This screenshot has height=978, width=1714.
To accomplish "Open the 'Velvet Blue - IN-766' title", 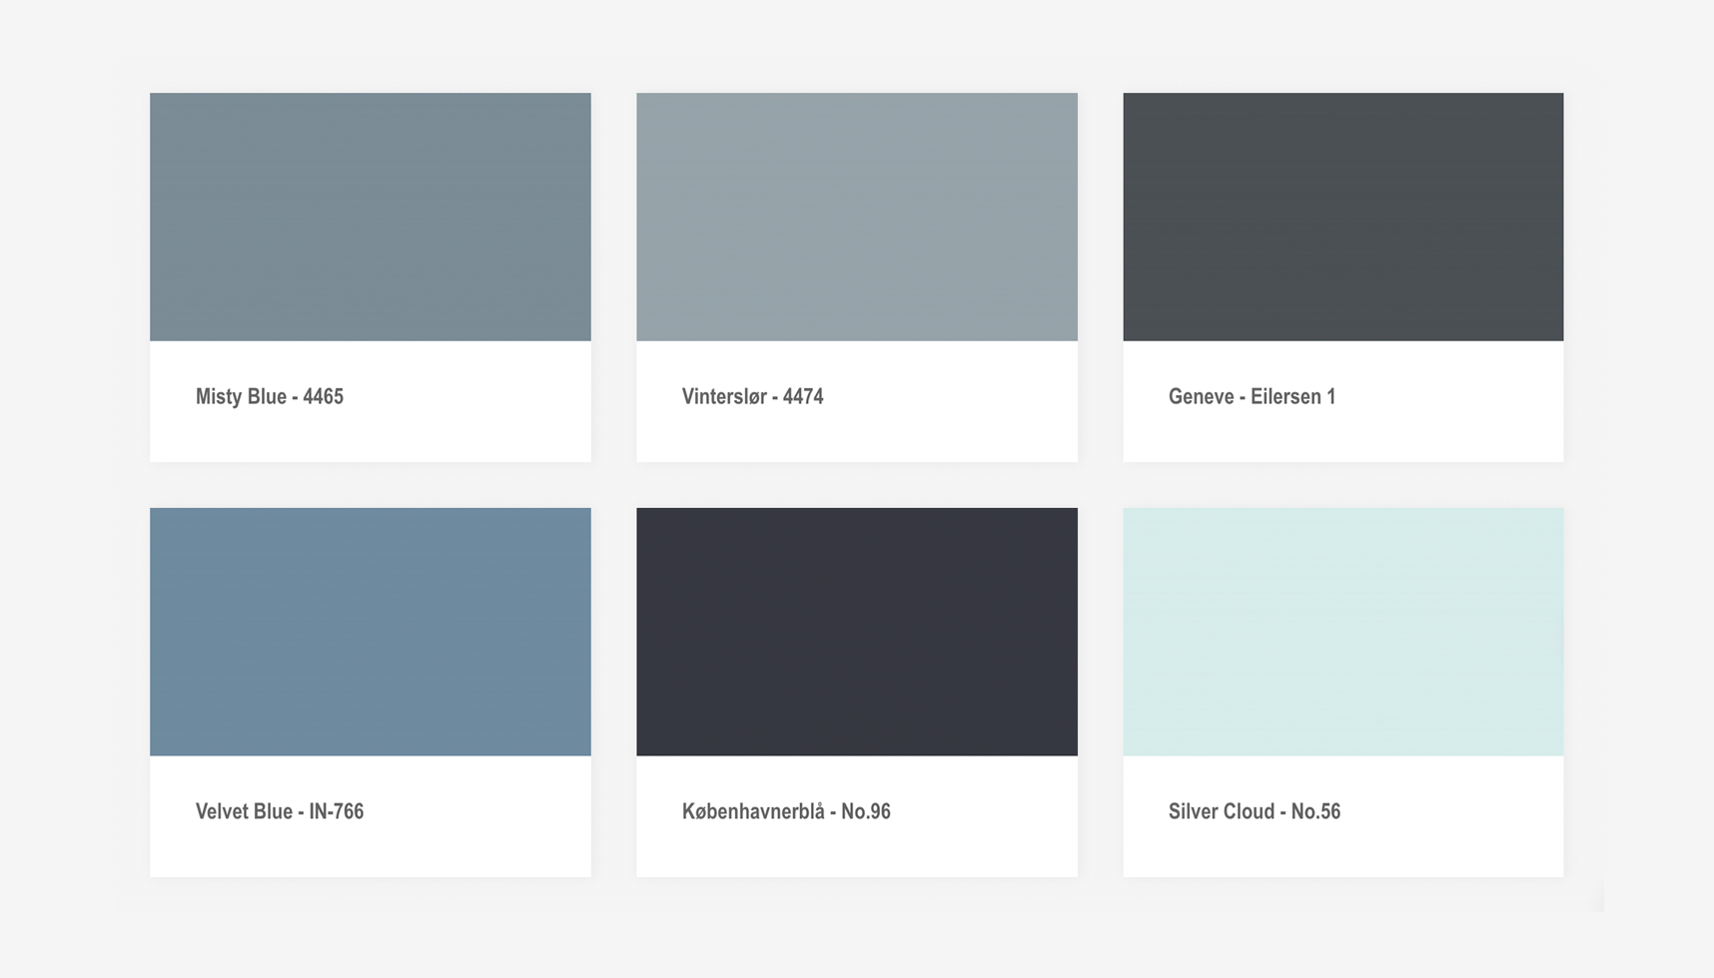I will 279,811.
